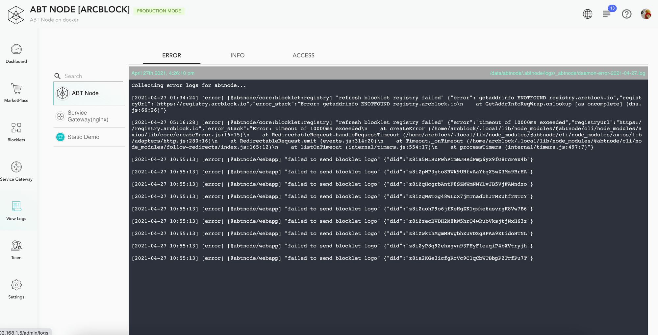
Task: Click log line with did z8iZzecBVDH2M8kW5hrQ4wRubVksjtjNxH63z
Action: (332, 221)
